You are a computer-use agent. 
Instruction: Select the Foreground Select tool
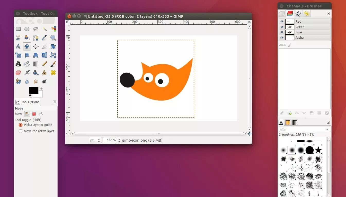tap(27, 38)
